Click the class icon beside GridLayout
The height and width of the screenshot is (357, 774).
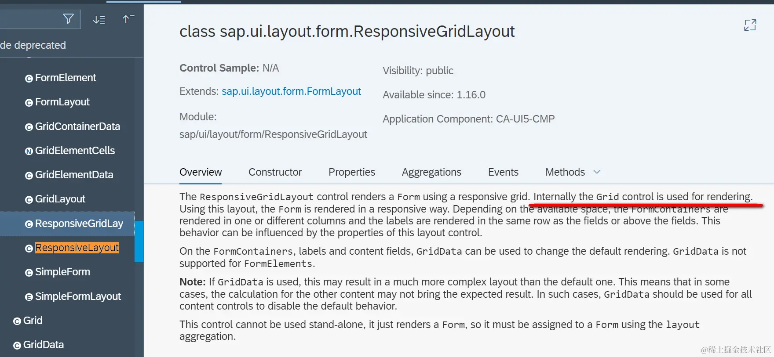tap(29, 200)
